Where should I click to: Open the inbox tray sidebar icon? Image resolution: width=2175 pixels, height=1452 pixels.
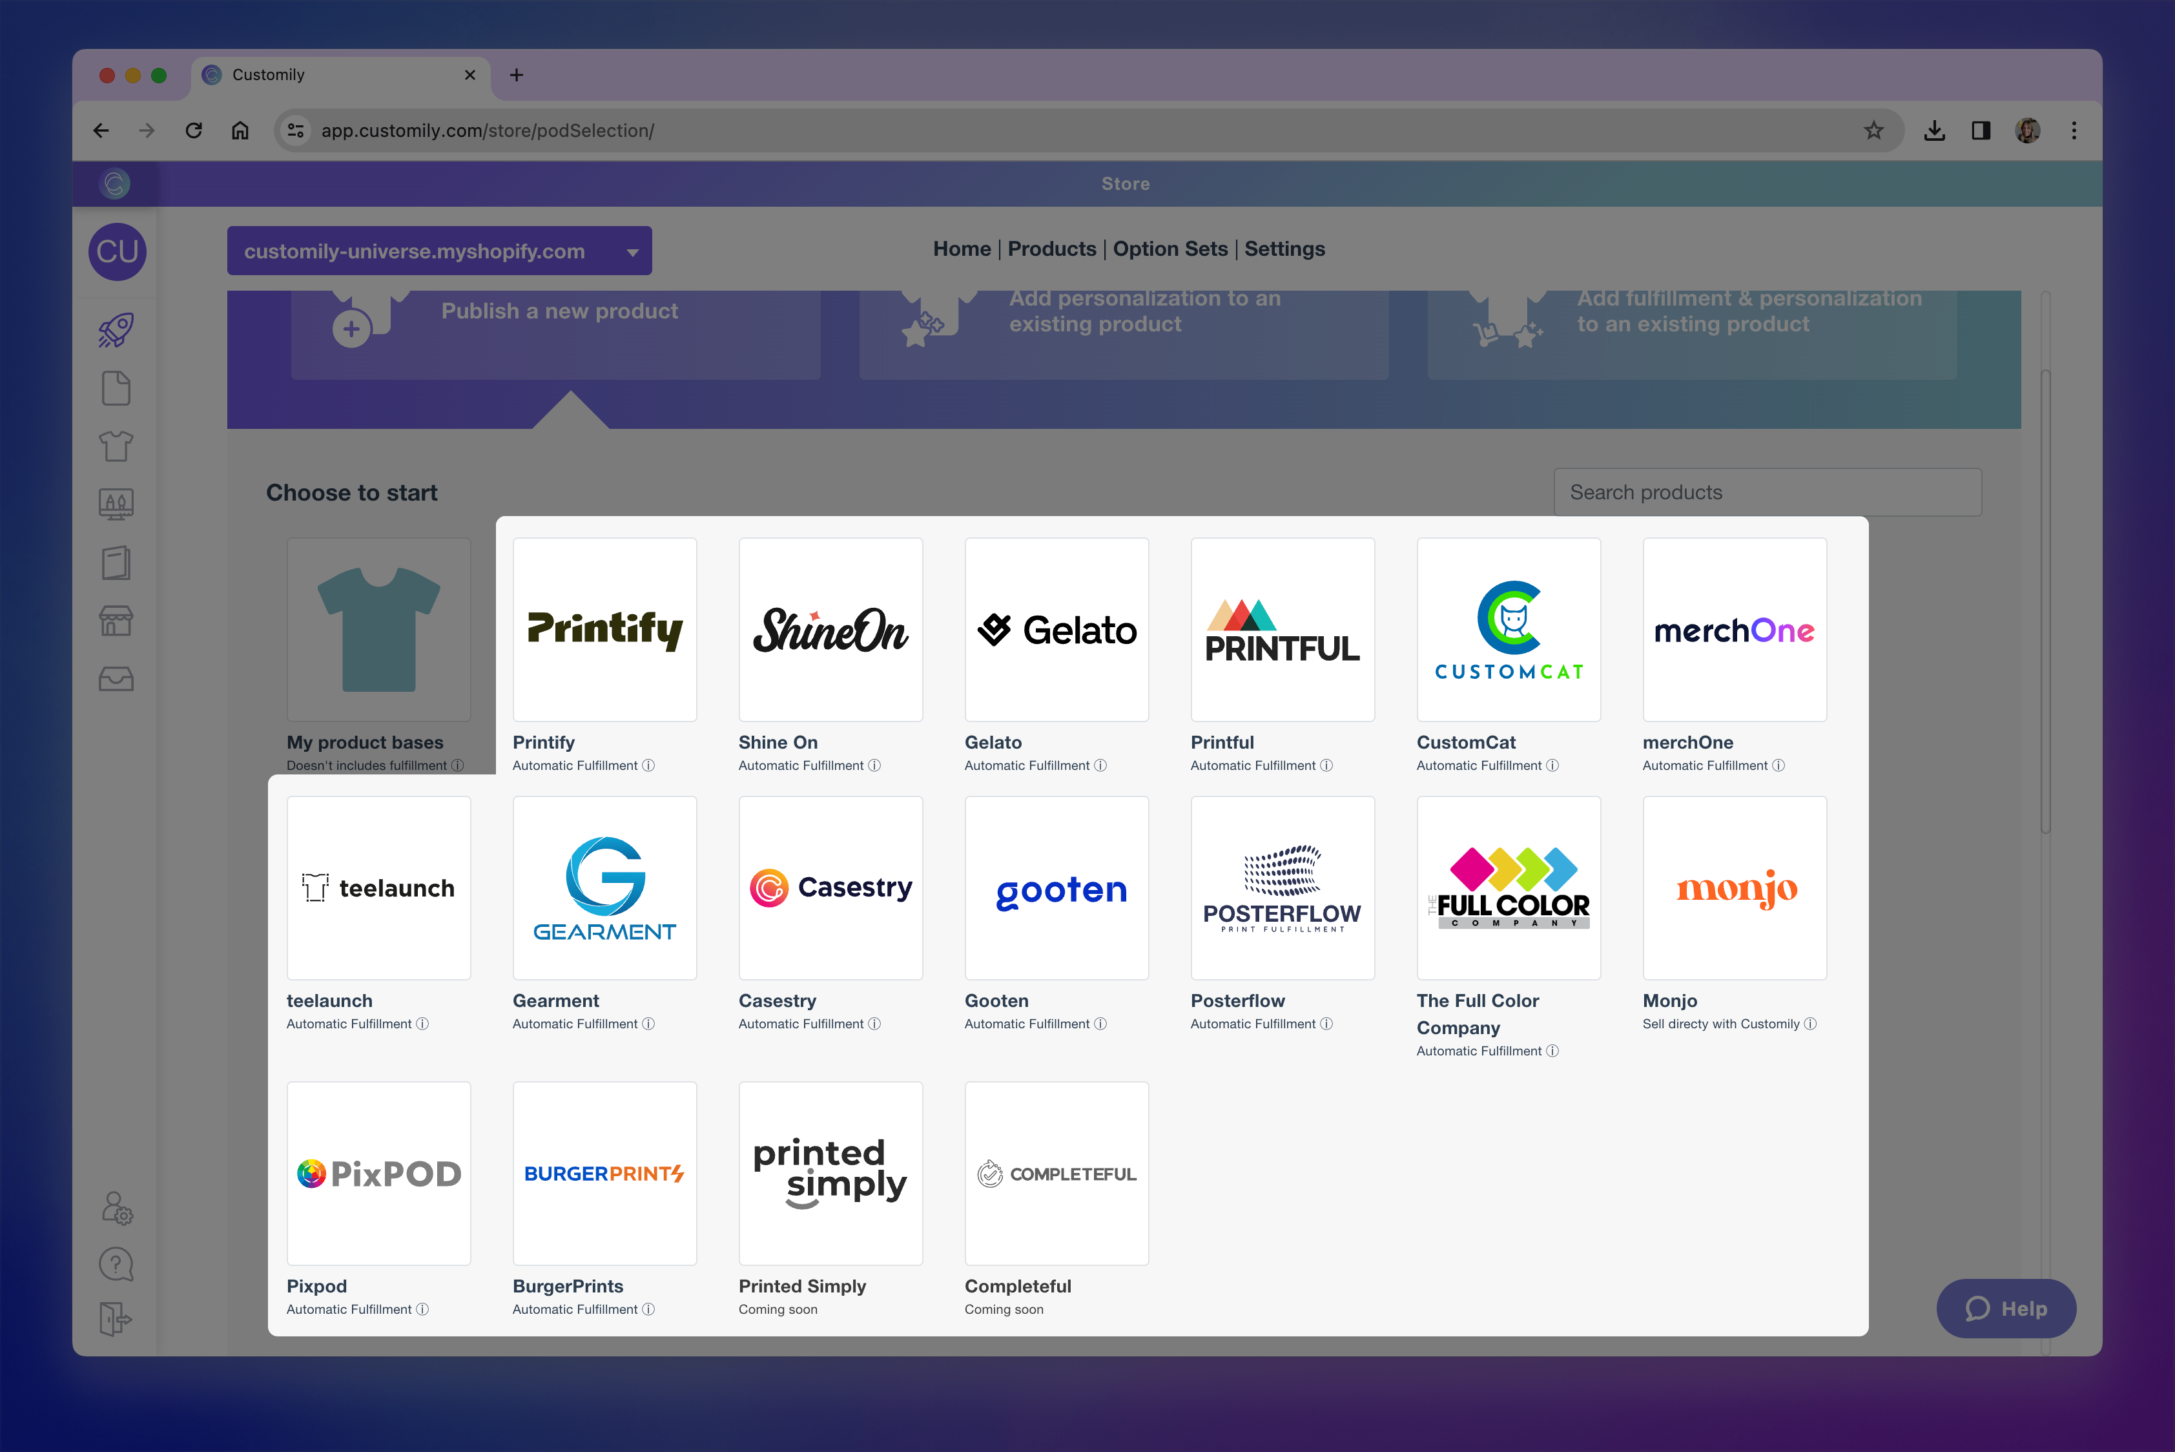coord(117,679)
